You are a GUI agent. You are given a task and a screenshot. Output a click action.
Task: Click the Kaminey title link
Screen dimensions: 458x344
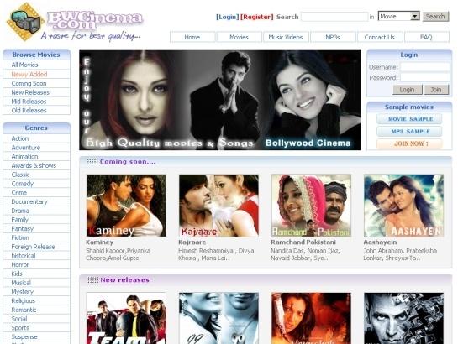coord(100,242)
